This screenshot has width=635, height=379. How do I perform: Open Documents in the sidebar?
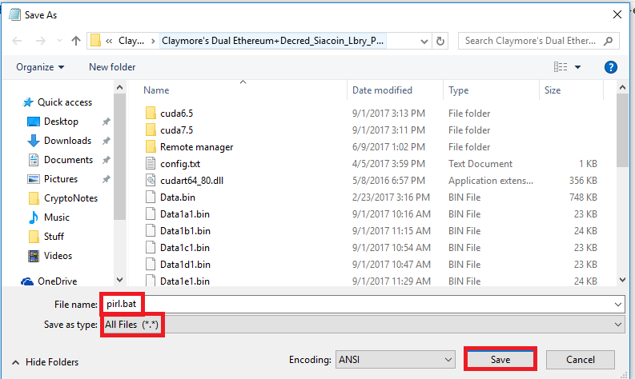pos(68,160)
